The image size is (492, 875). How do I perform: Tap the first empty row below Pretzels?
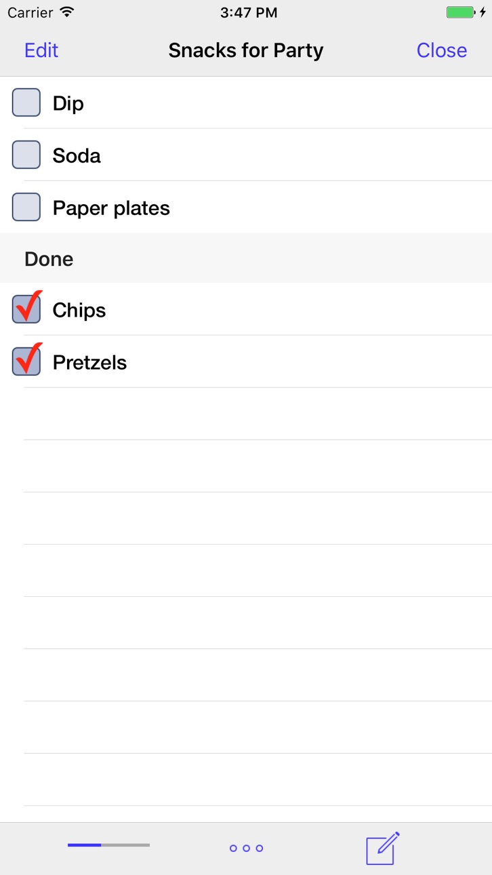pos(246,414)
